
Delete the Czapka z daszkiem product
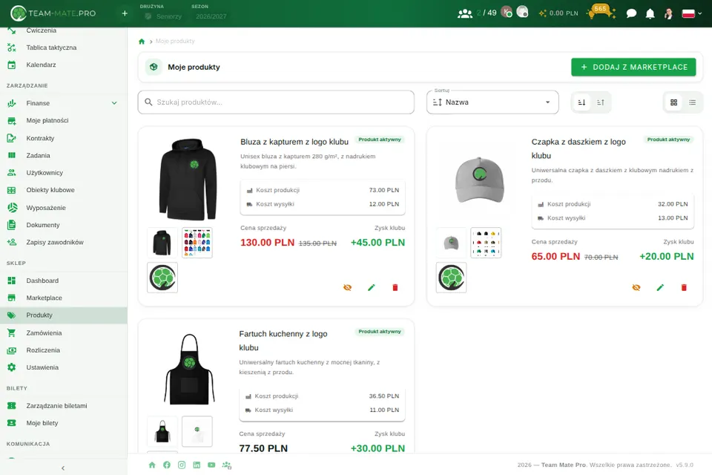[x=684, y=287]
